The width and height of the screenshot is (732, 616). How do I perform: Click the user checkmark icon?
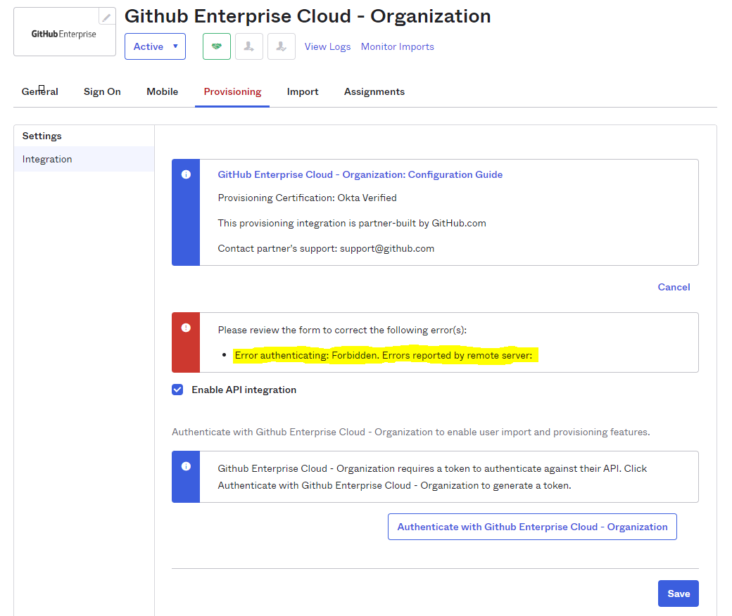point(282,46)
